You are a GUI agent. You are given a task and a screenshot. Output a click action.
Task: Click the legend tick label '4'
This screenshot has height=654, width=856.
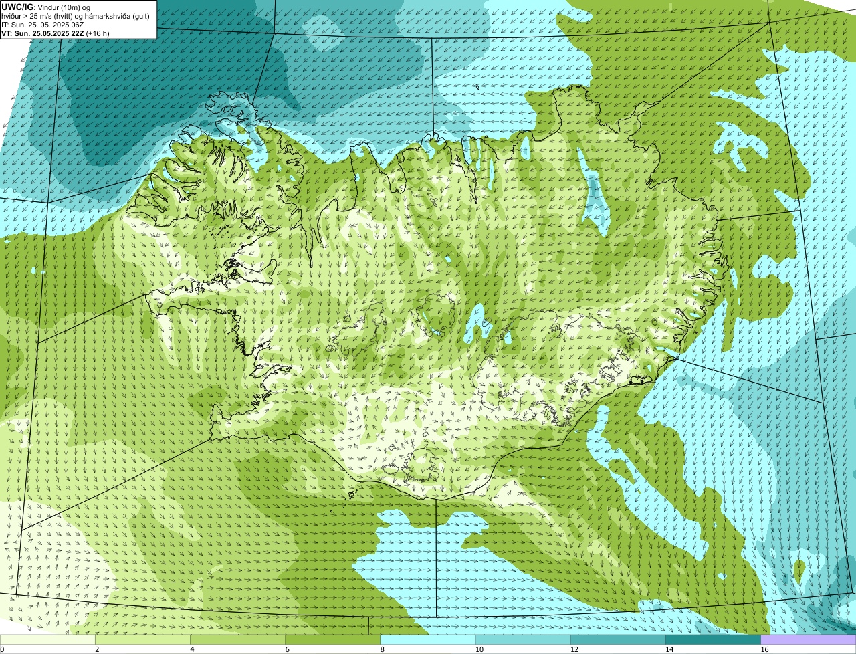click(192, 649)
